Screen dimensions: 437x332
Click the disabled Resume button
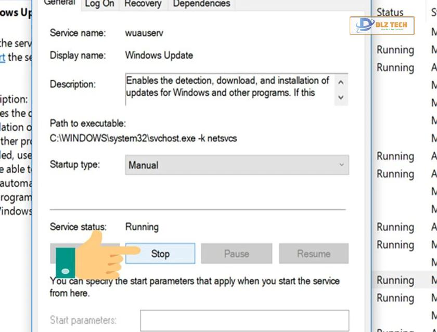(x=314, y=254)
